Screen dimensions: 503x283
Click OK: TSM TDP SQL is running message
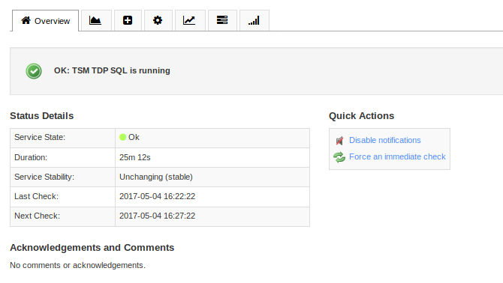[x=112, y=70]
